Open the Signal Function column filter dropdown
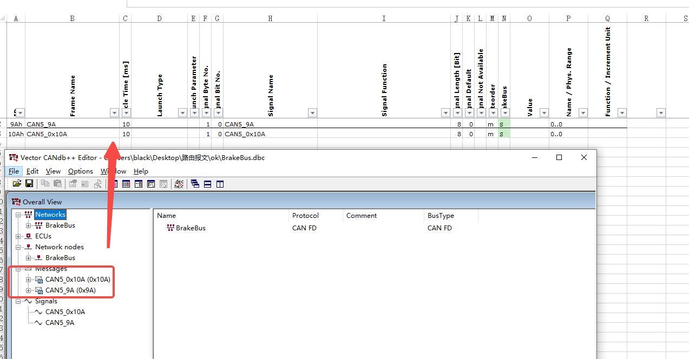689x359 pixels. tap(445, 112)
